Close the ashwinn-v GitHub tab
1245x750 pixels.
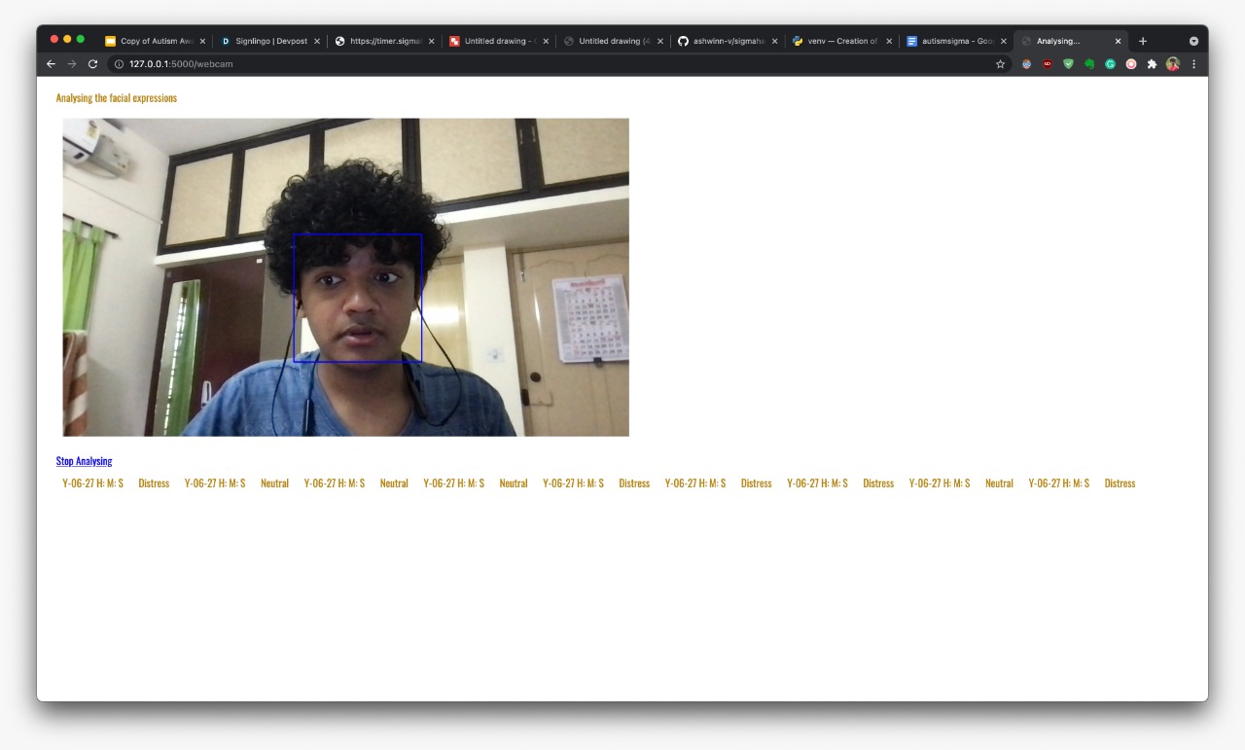pyautogui.click(x=774, y=42)
